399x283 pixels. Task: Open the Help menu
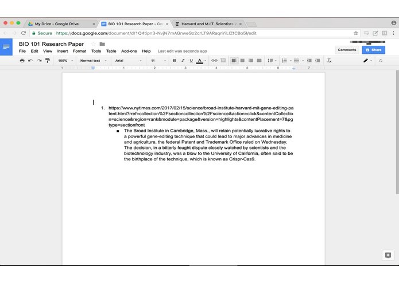[146, 51]
